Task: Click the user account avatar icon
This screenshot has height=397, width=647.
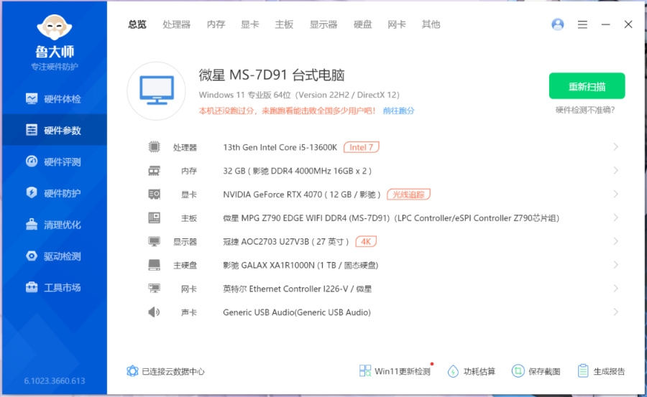Action: [557, 24]
